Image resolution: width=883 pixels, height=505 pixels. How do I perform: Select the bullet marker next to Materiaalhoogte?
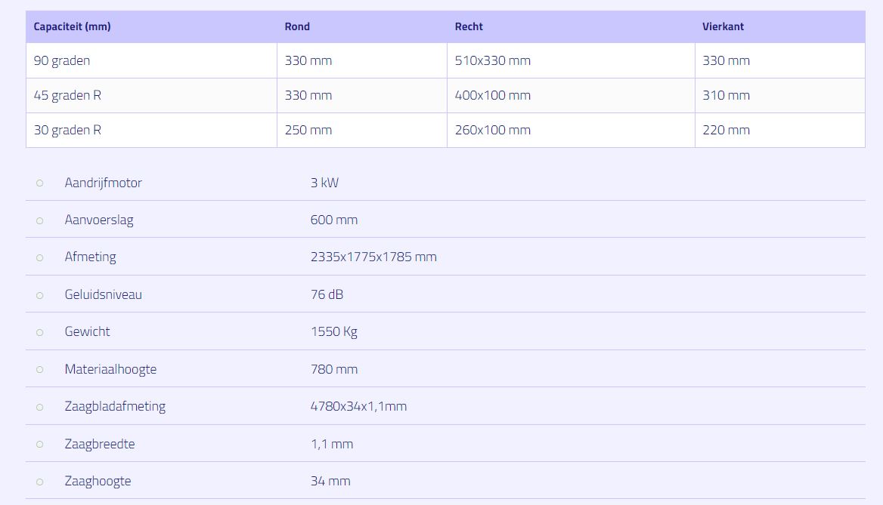pyautogui.click(x=40, y=370)
